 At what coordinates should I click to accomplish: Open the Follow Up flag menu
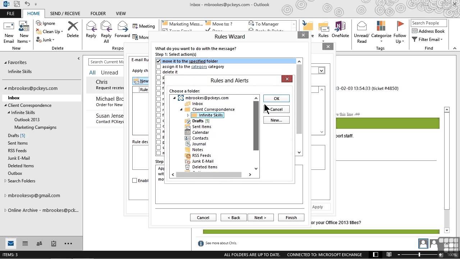coord(400,32)
